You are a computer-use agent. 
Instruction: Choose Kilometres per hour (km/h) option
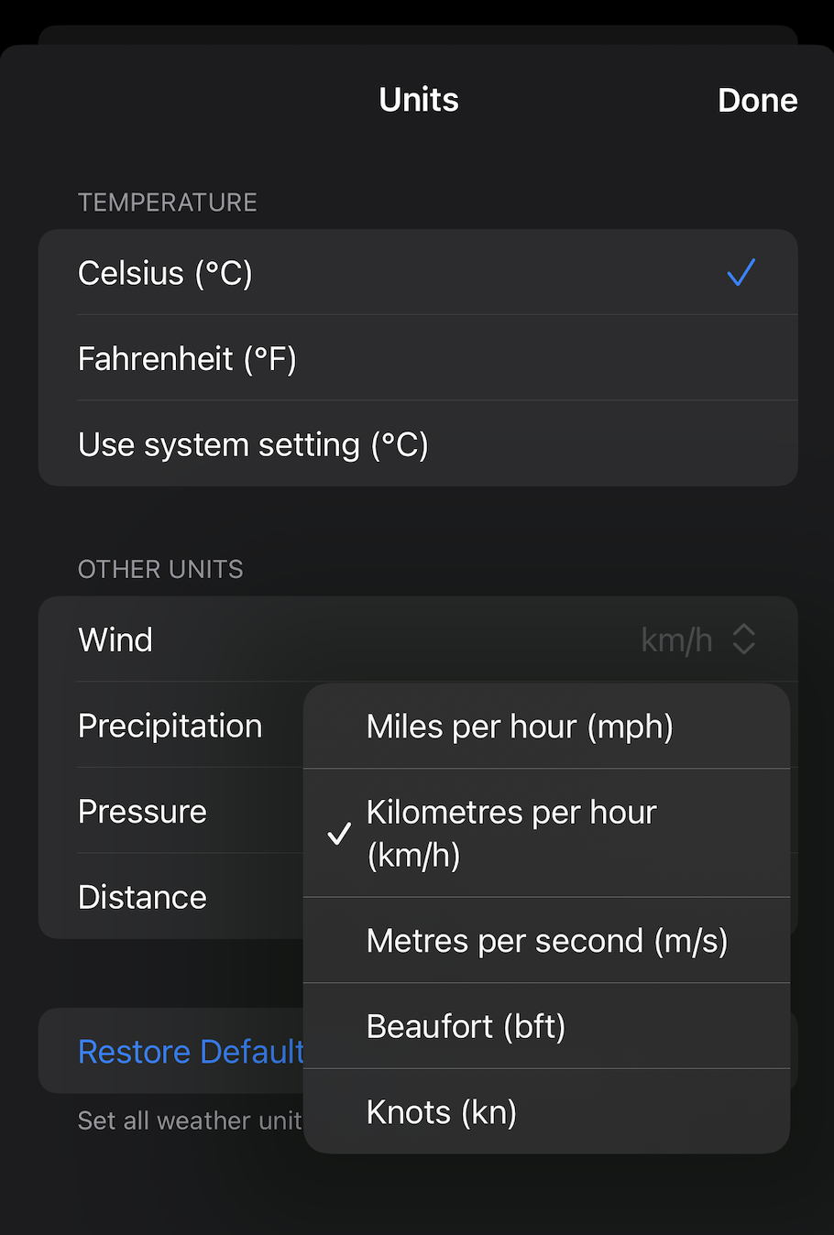511,833
